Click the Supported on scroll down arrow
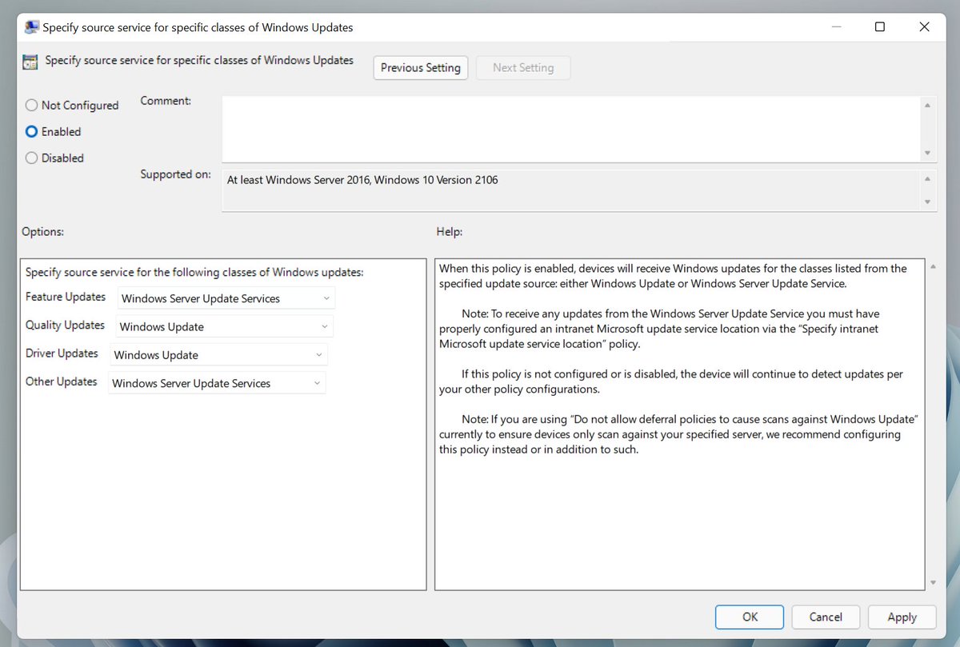 tap(927, 202)
